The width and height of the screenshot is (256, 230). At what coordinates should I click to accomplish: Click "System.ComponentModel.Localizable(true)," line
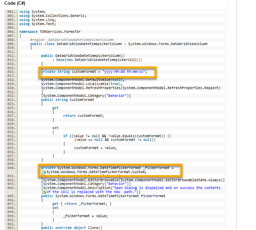82,84
